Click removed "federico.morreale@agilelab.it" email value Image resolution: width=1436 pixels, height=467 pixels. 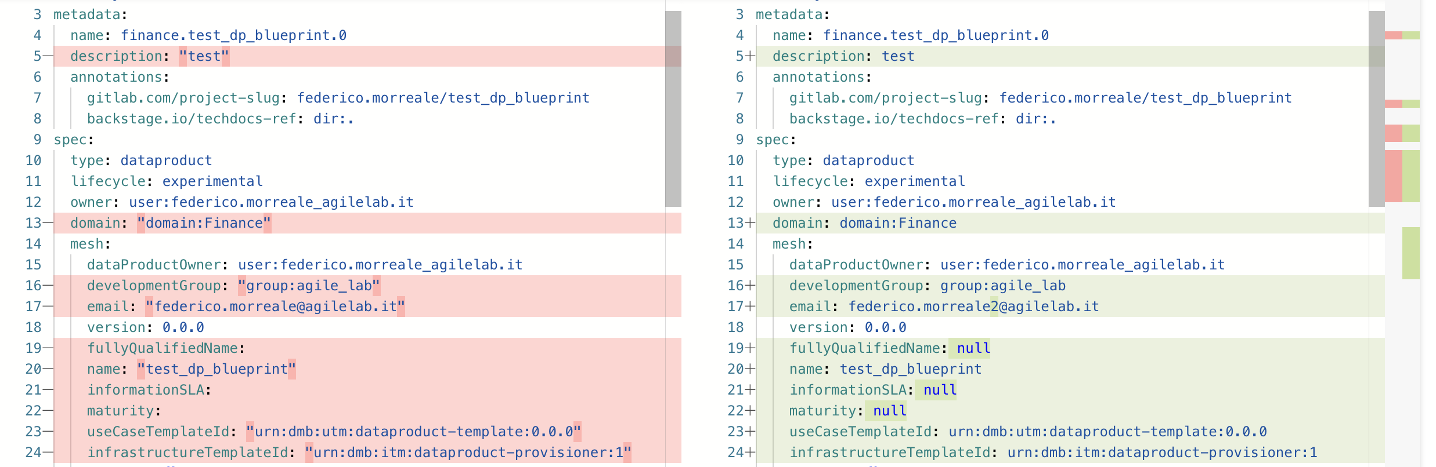tap(276, 307)
